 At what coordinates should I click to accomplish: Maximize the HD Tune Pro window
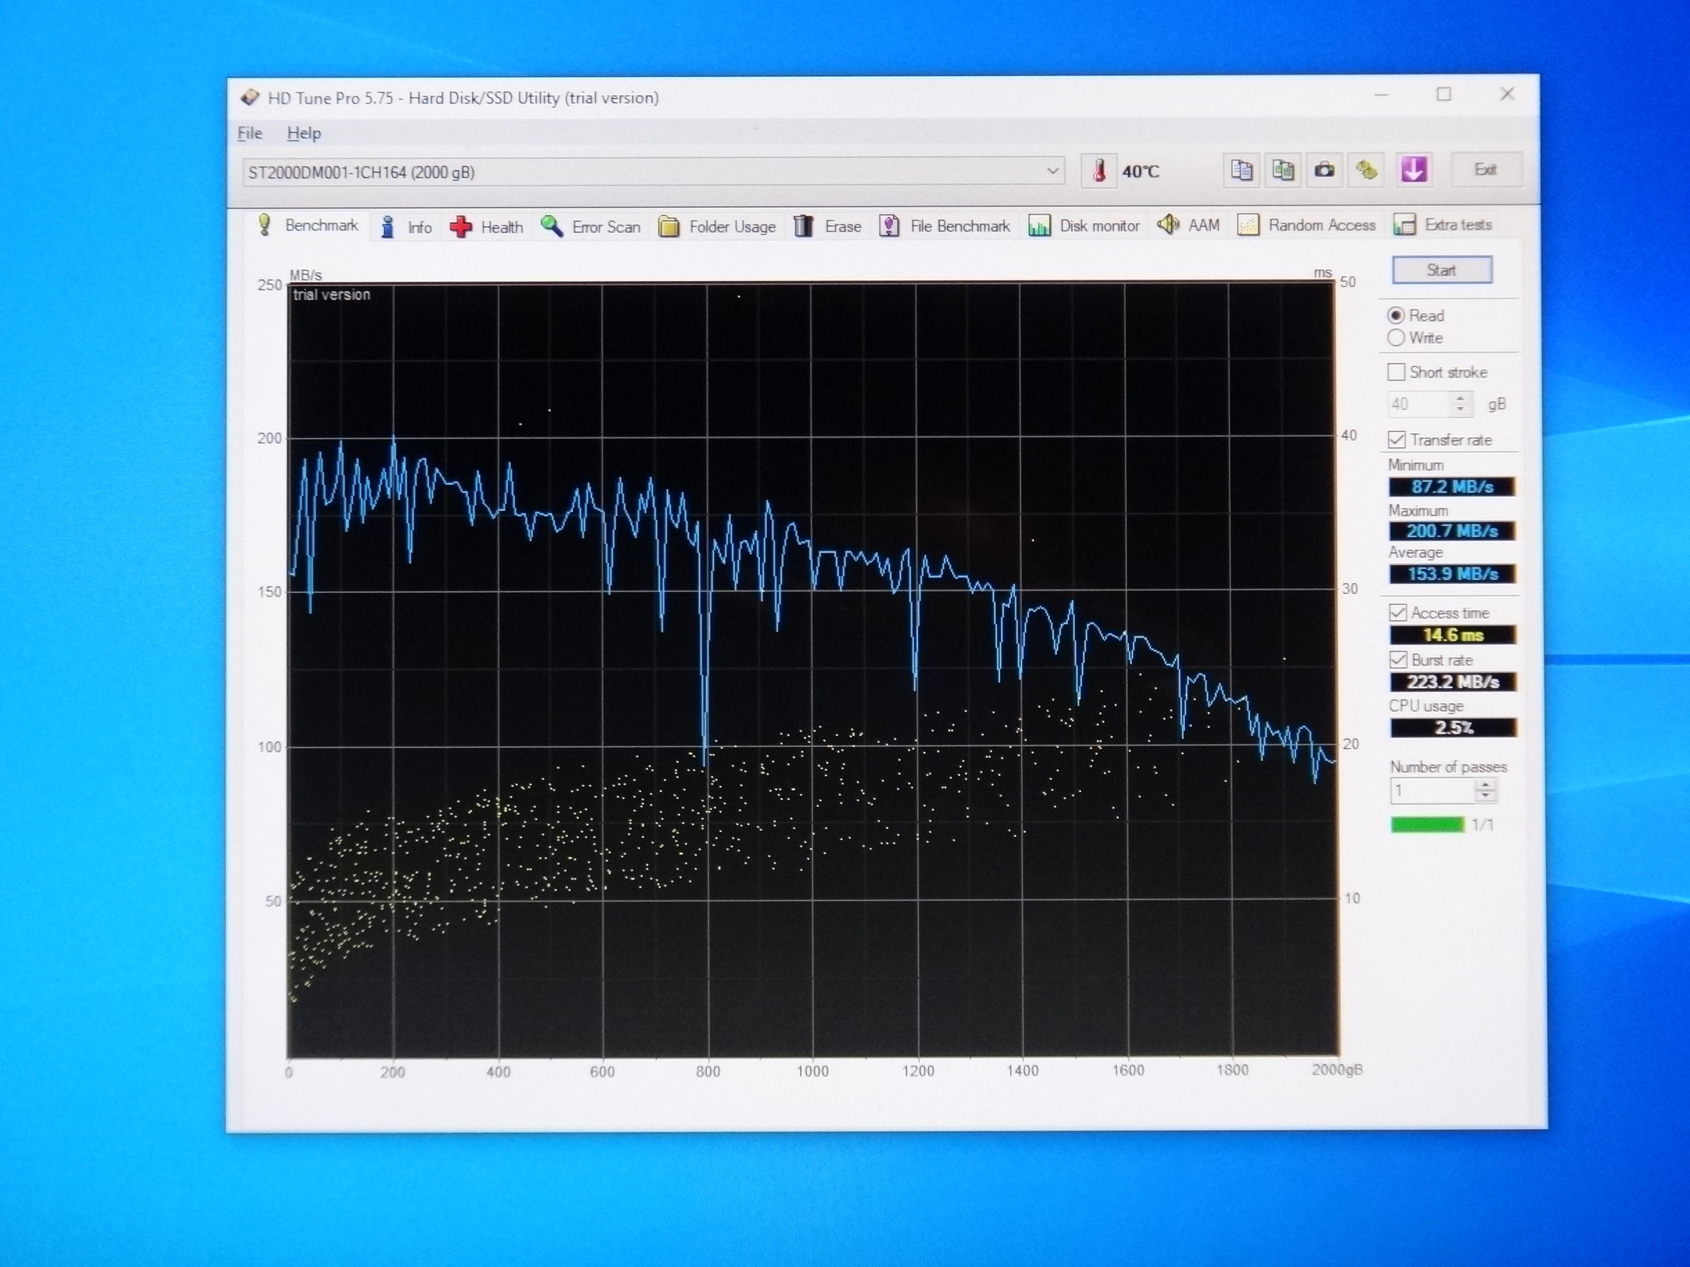1444,94
